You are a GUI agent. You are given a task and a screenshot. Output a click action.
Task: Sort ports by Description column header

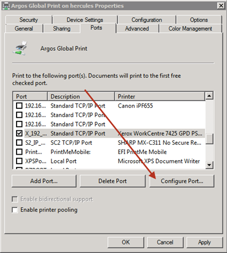coord(81,96)
